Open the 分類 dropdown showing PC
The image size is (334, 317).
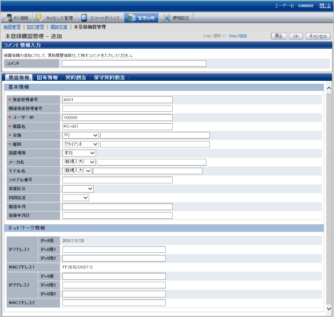(x=80, y=135)
